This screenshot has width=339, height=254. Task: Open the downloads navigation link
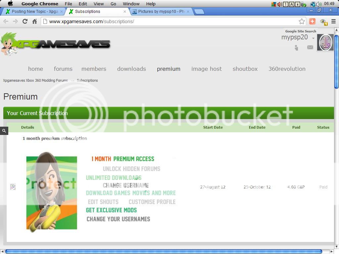point(131,69)
